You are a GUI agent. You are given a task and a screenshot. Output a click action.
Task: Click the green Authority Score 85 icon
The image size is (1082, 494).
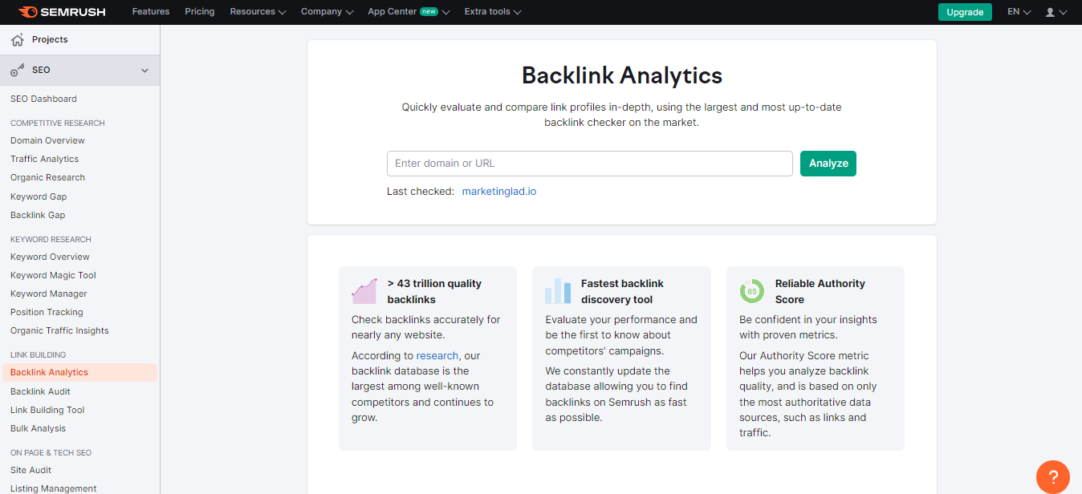coord(752,291)
